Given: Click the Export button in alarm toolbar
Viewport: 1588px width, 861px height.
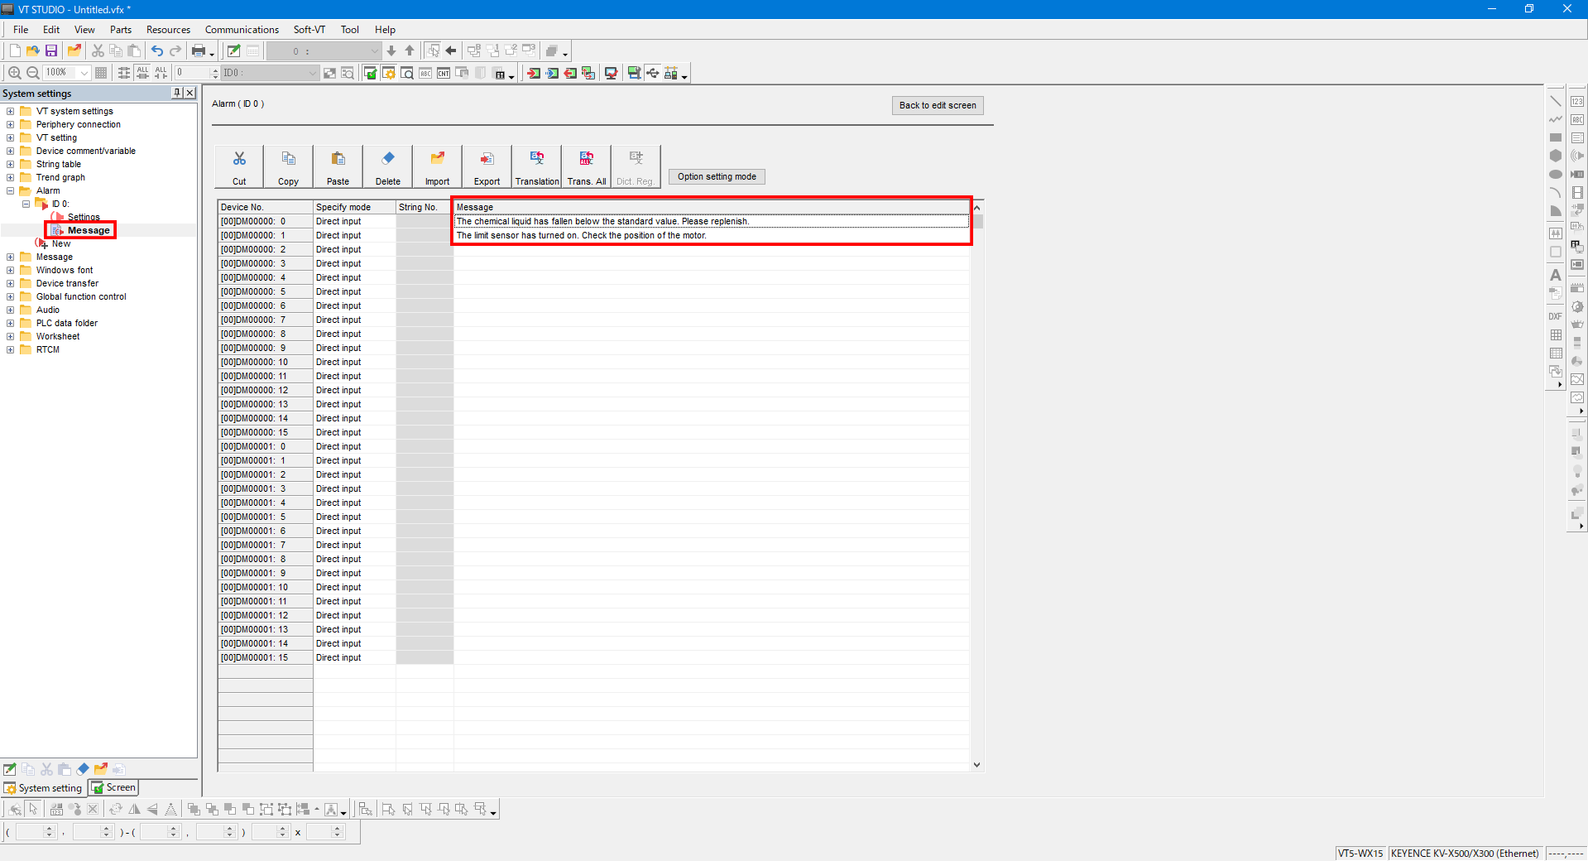Looking at the screenshot, I should coord(487,166).
